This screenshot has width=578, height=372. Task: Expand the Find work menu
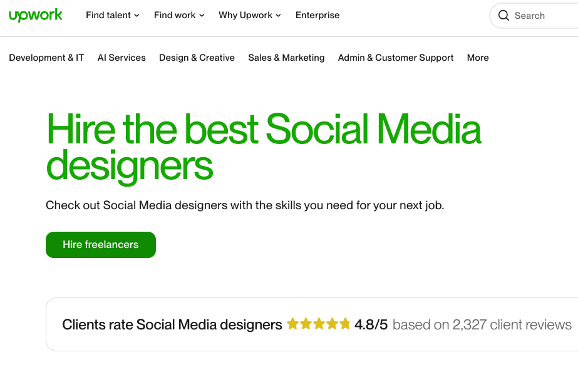178,15
